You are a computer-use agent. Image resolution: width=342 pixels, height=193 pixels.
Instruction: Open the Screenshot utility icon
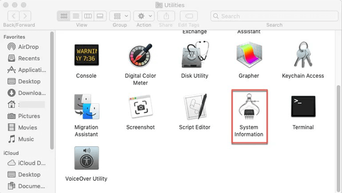tap(141, 107)
